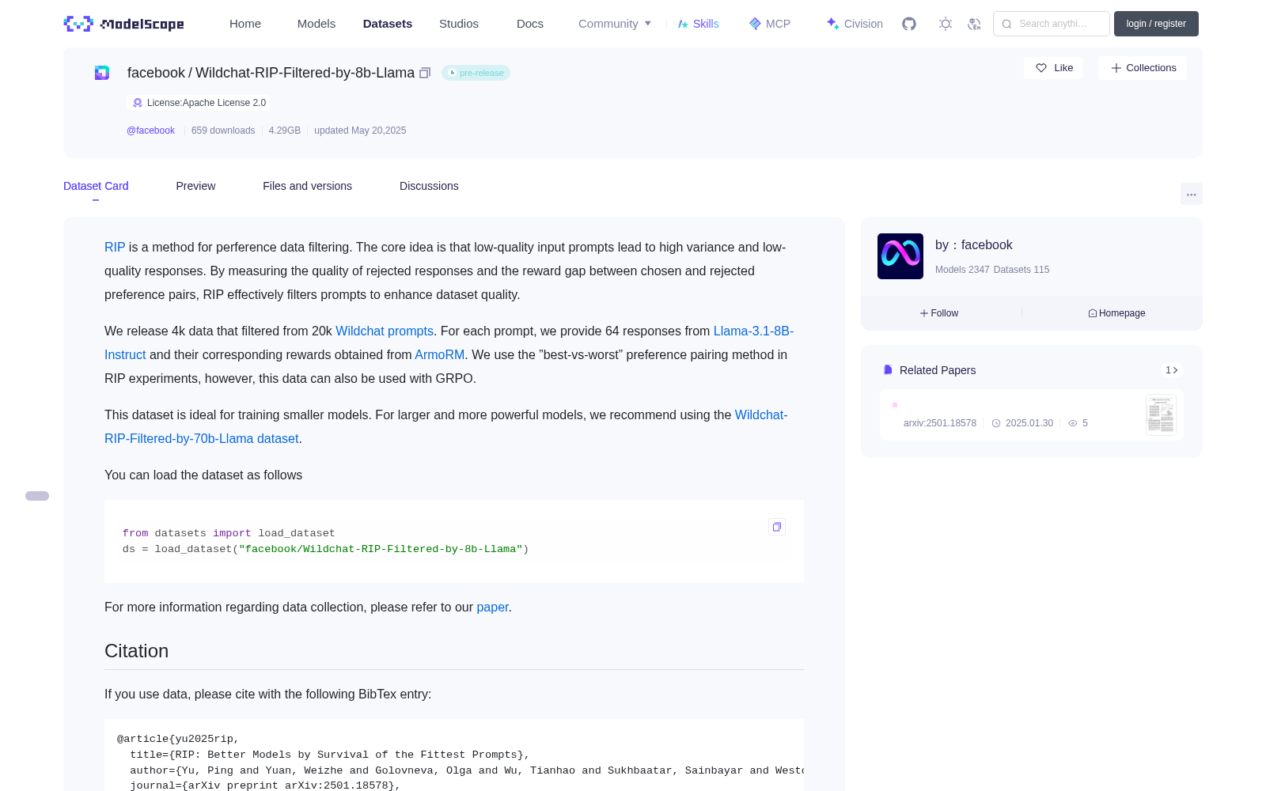Click the login / register button
Image resolution: width=1266 pixels, height=791 pixels.
1156,24
